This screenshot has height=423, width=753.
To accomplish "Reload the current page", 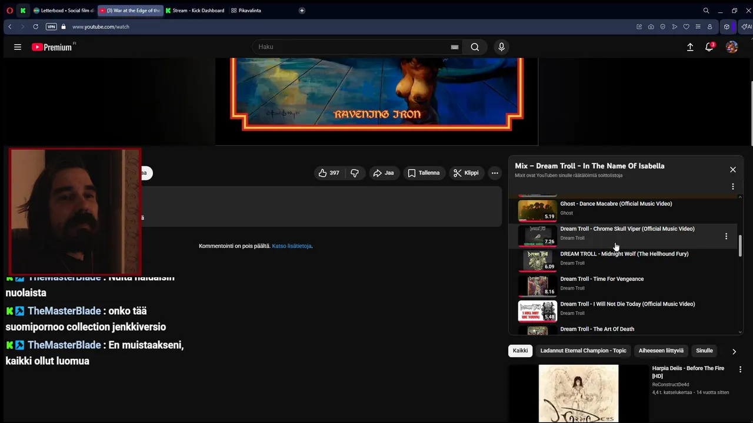I will [x=35, y=26].
